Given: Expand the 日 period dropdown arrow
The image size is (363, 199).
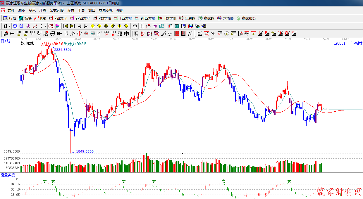Looking at the screenshot, I should (9, 26).
